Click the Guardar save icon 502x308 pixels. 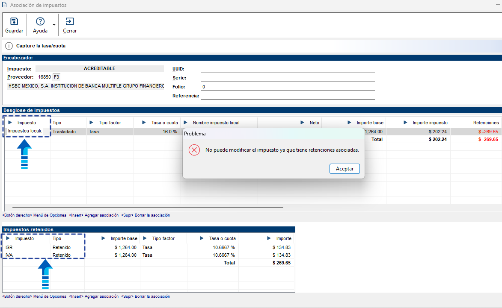[x=14, y=22]
